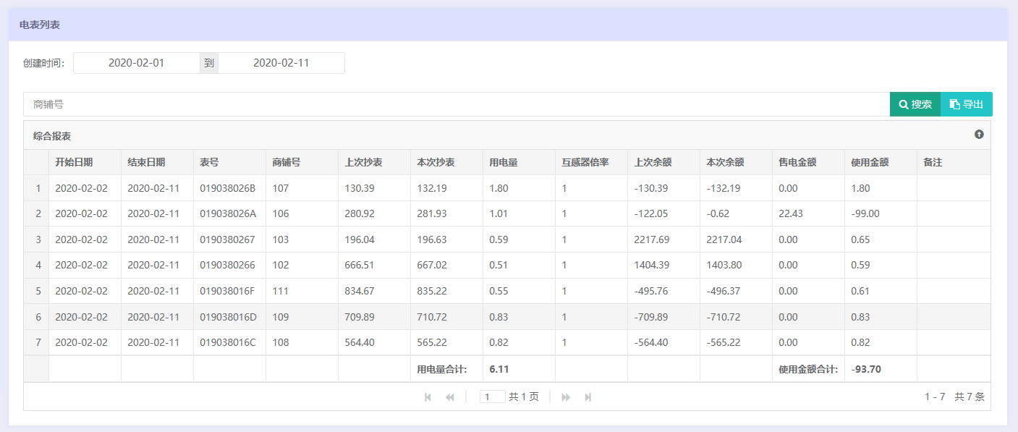The image size is (1018, 432).
Task: Open shop number 106 link
Action: [x=282, y=213]
